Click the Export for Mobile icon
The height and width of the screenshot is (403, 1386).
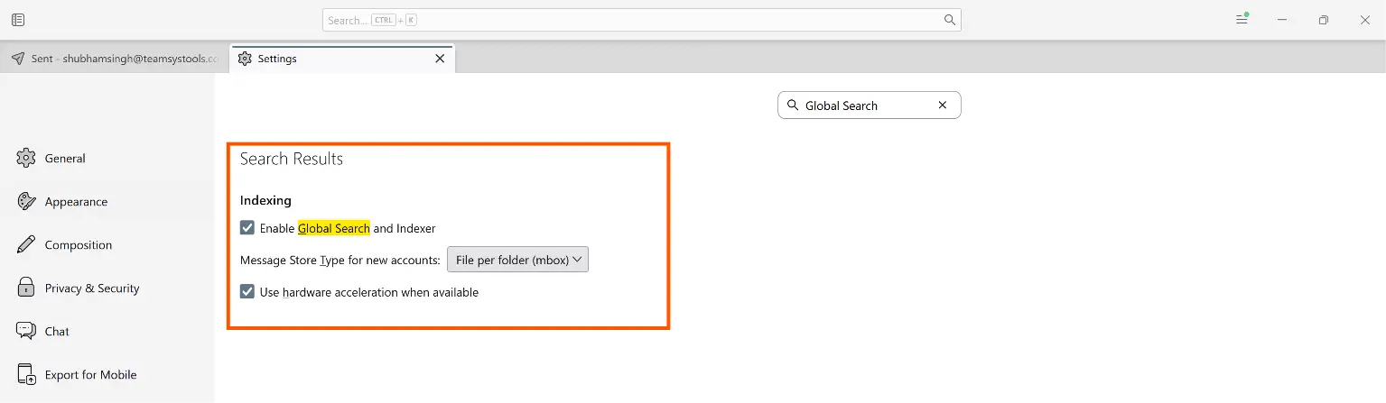click(x=26, y=374)
